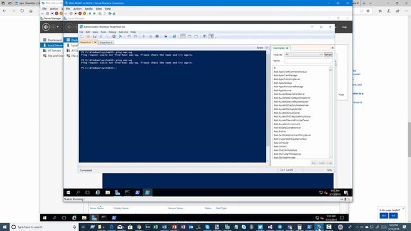Screen dimensions: 411x231
Task: Click the Save icon in PowerShell ISE toolbar
Action: [x=94, y=37]
